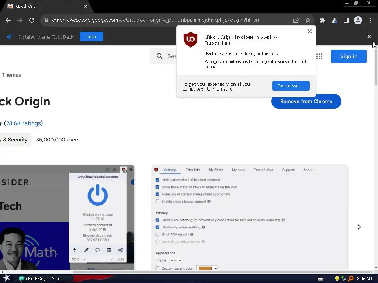Screen dimensions: 378x283
Task: Collapse with Less in uBlock popup
Action: point(117,259)
